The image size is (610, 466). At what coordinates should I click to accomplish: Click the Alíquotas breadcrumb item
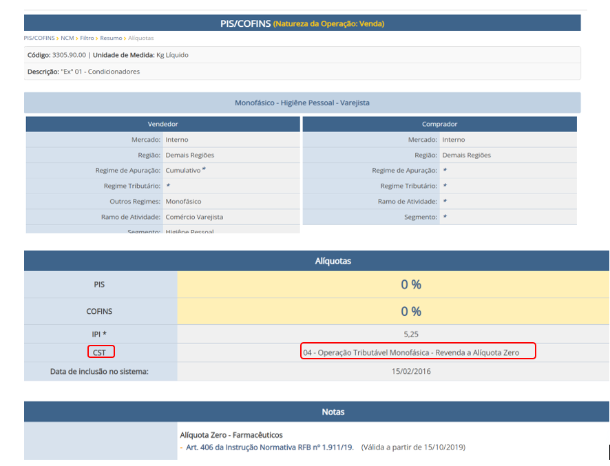[140, 38]
